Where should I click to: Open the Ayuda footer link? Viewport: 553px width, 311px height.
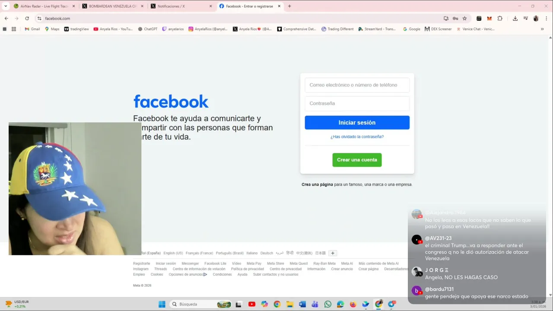[242, 274]
